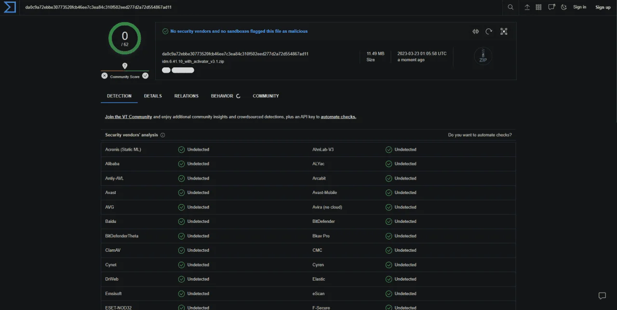
Task: Switch to the DETAILS tab
Action: click(153, 96)
